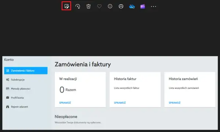Click the Rejestr zdarzeń binoculars icon
The height and width of the screenshot is (132, 220).
8,107
